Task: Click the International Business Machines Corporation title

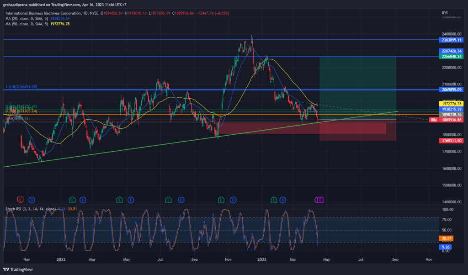Action: (43, 13)
